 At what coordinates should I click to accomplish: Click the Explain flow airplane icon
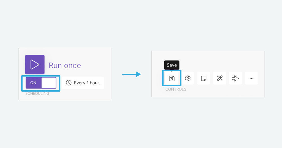(235, 78)
